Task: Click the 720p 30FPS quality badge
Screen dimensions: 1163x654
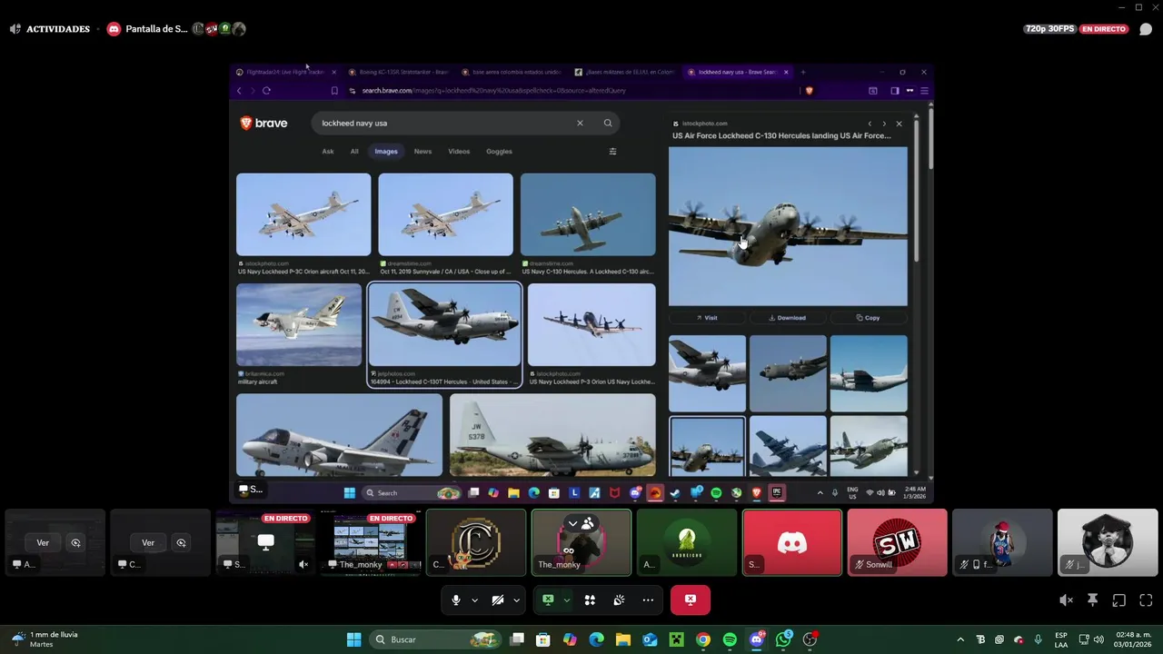Action: tap(1050, 29)
